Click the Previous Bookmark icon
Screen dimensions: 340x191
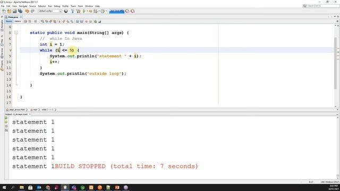click(64, 21)
